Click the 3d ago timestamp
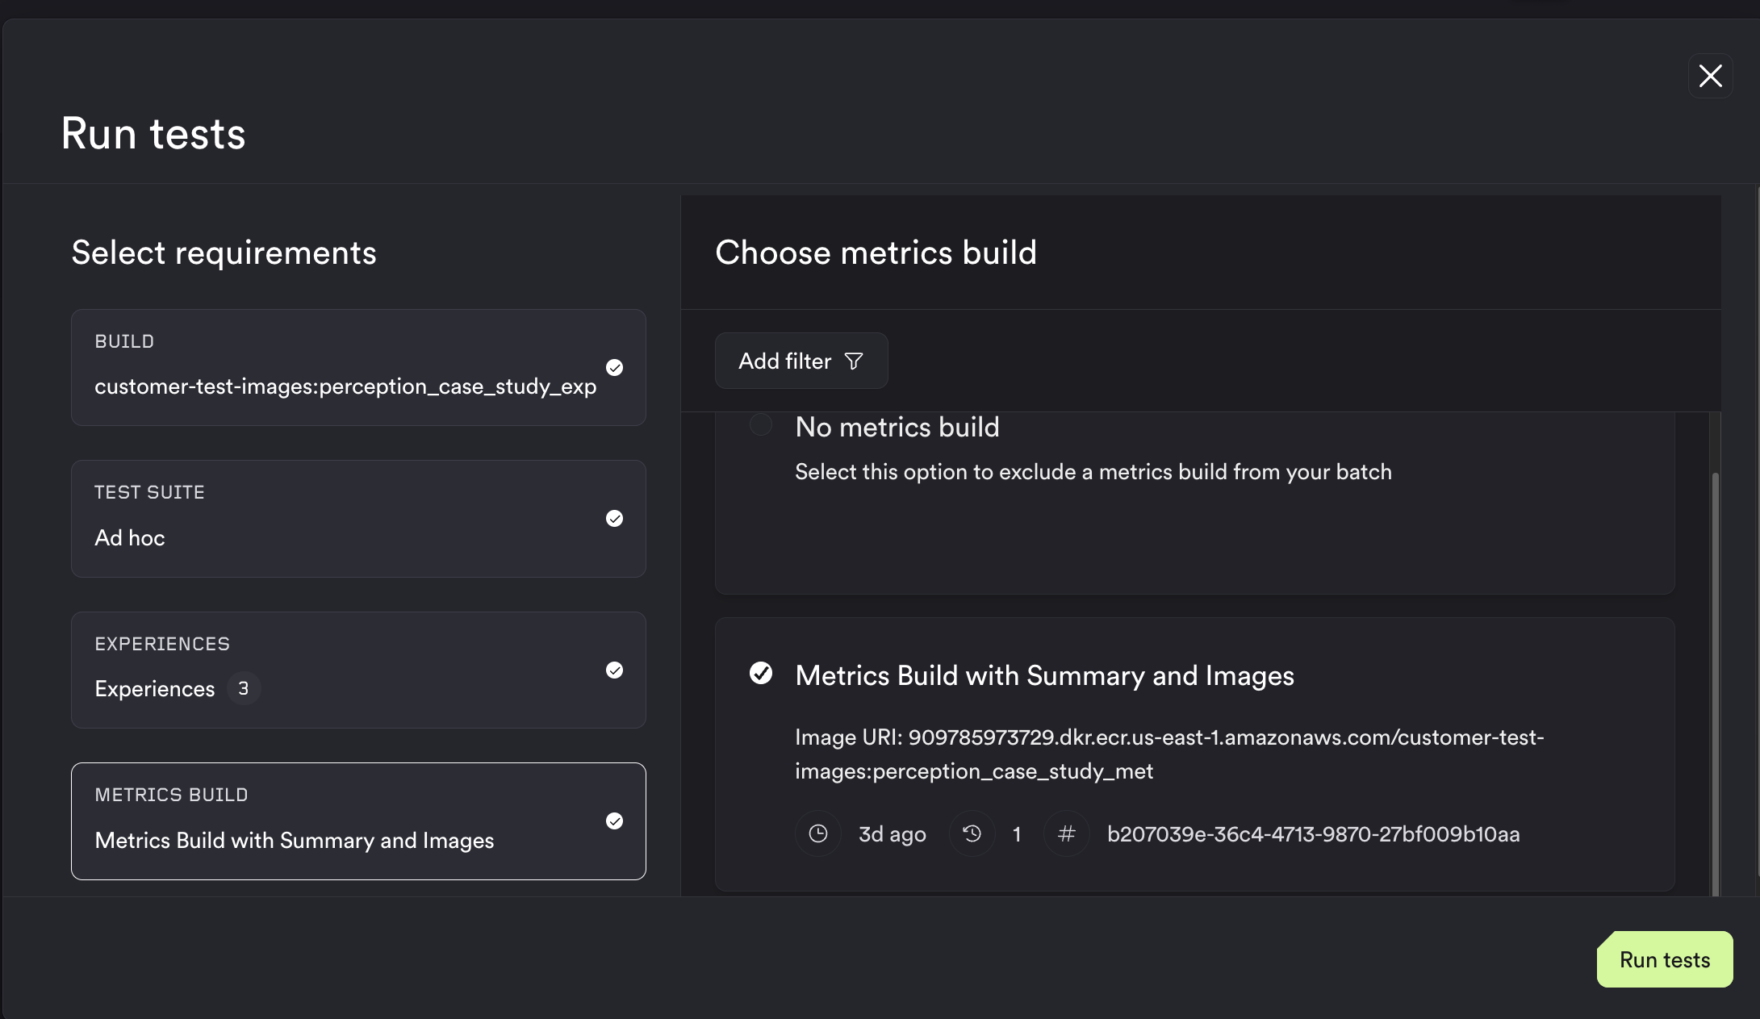1760x1019 pixels. (892, 834)
